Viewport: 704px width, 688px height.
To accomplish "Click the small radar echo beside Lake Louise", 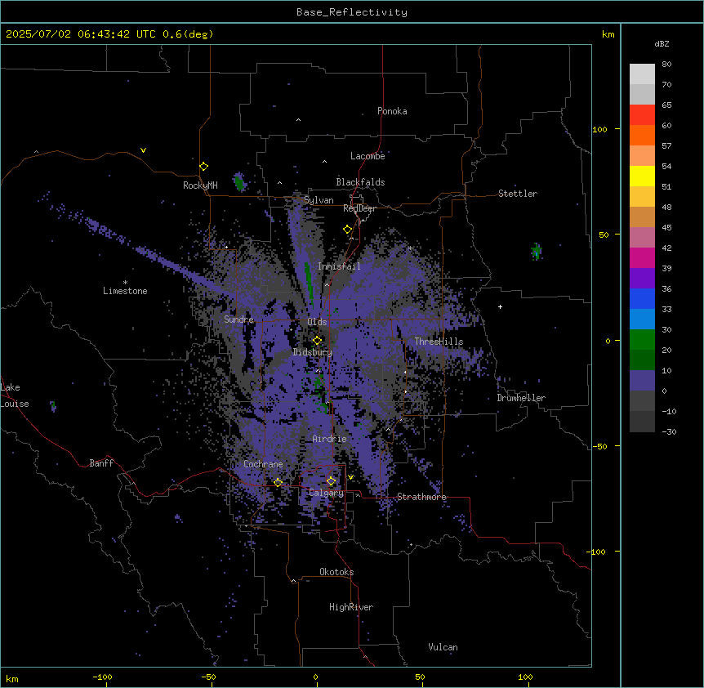I will tap(53, 406).
